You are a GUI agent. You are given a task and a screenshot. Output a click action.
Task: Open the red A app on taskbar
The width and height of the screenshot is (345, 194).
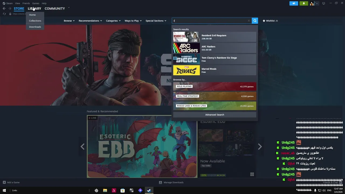click(x=114, y=190)
